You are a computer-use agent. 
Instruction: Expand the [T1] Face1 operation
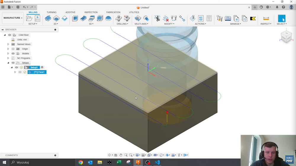pyautogui.click(x=15, y=72)
